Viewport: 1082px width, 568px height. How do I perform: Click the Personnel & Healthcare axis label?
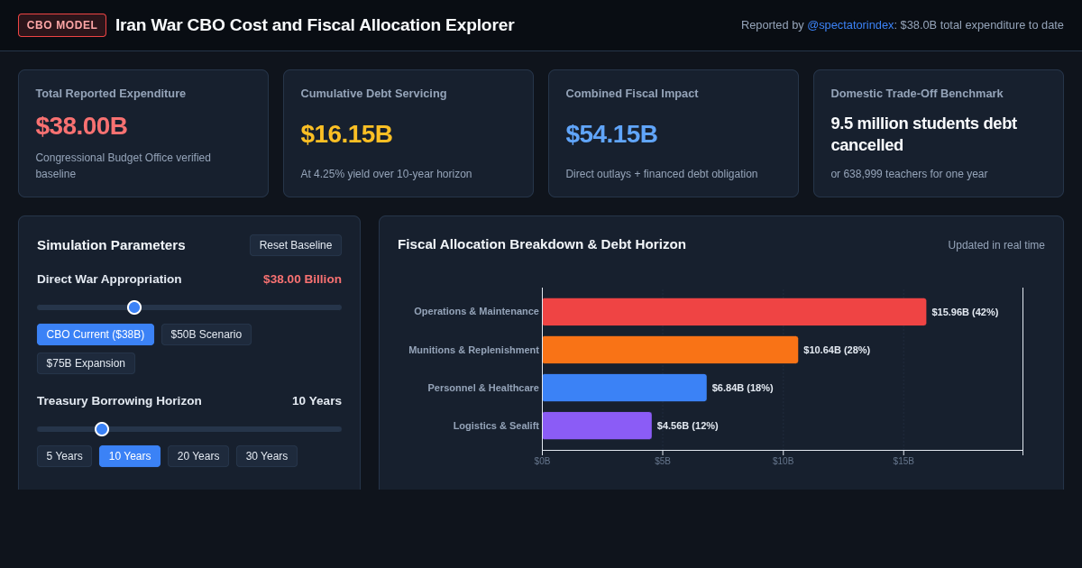point(483,388)
